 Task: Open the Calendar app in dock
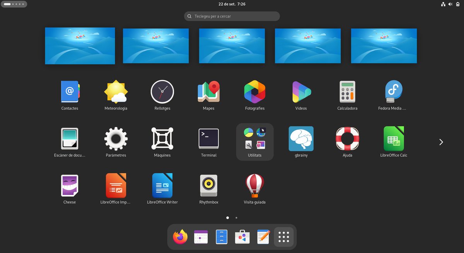tap(201, 237)
